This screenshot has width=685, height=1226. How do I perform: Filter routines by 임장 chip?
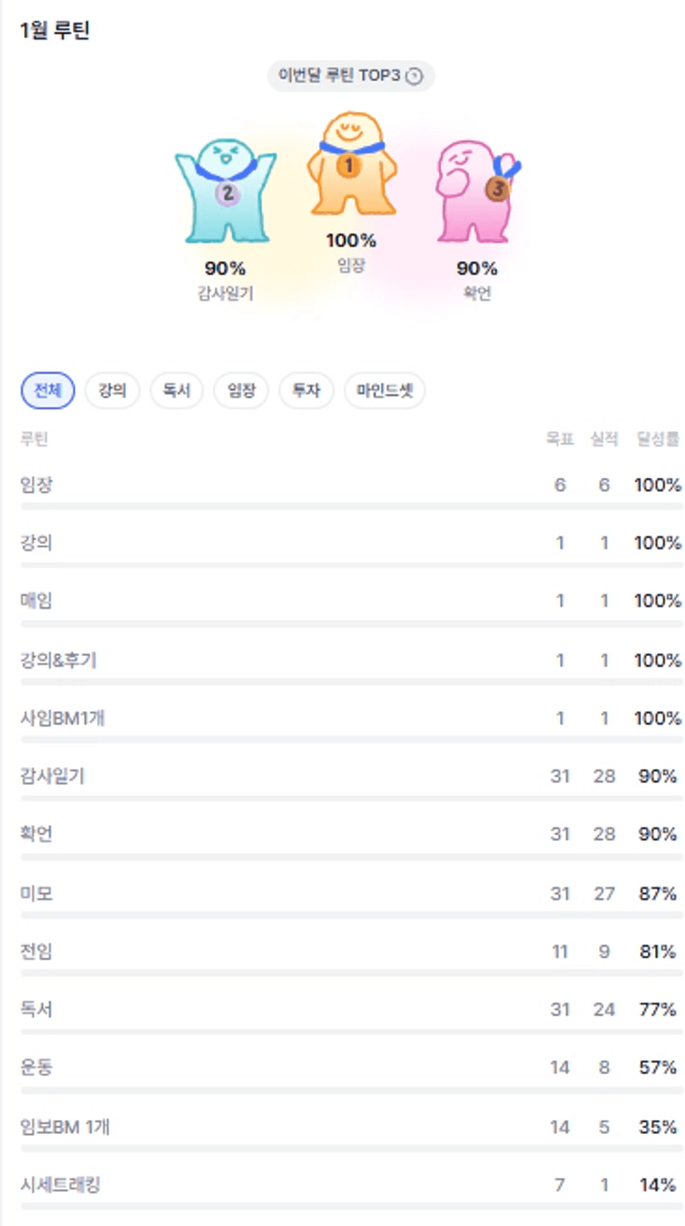241,390
